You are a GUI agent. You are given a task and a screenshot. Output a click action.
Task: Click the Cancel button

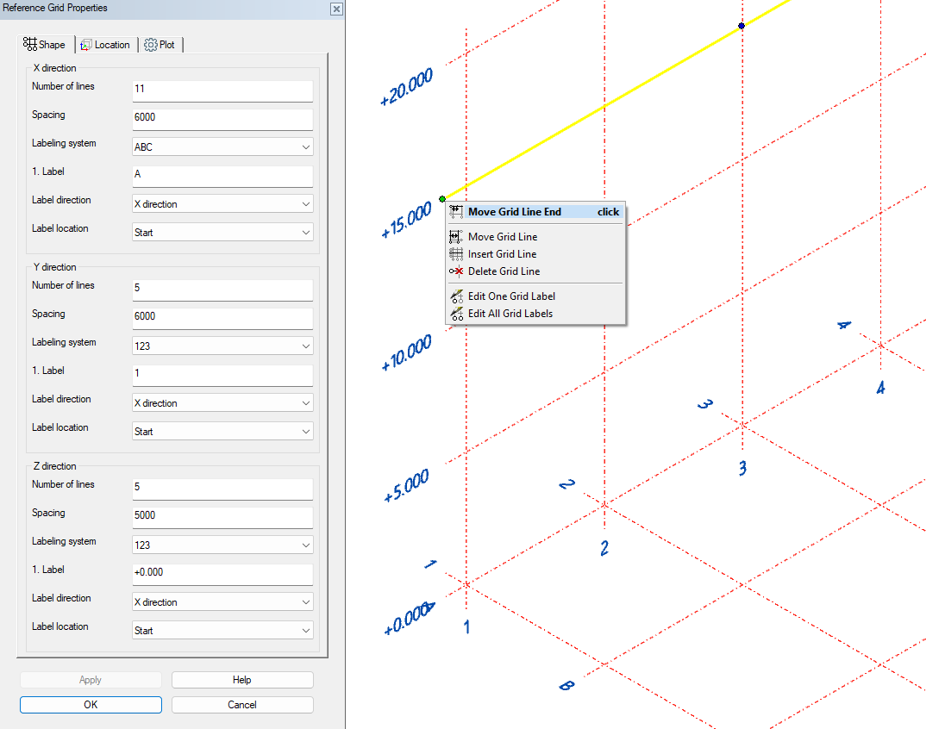click(242, 705)
